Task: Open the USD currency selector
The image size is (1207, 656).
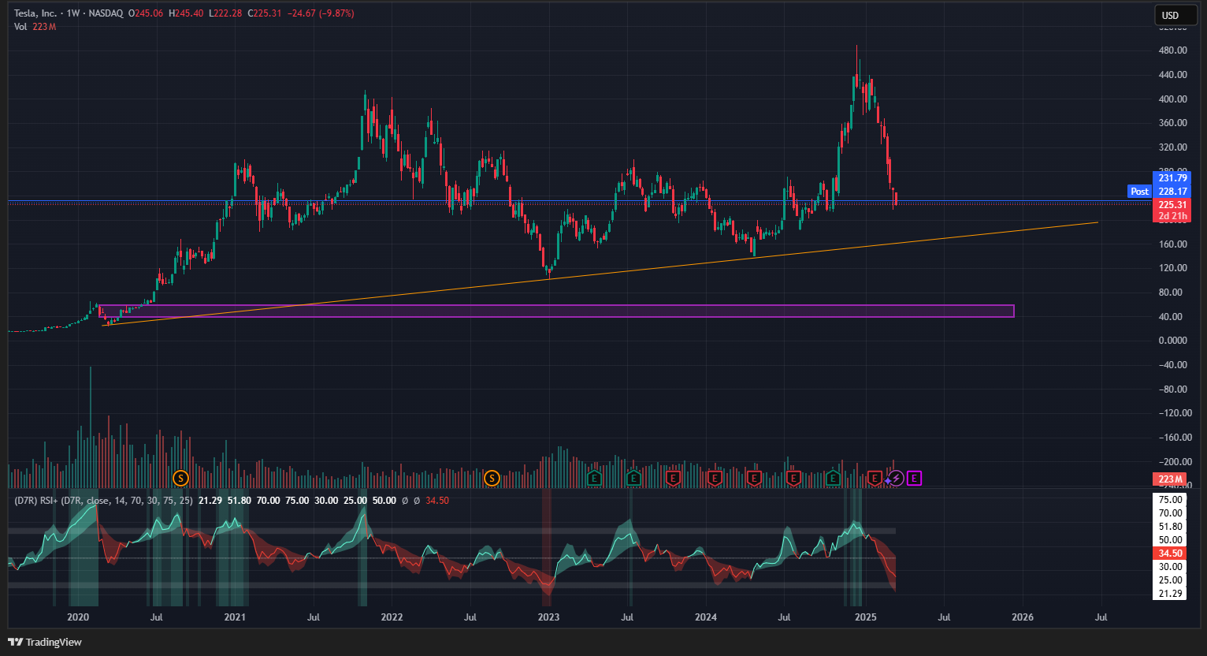Action: (x=1170, y=15)
